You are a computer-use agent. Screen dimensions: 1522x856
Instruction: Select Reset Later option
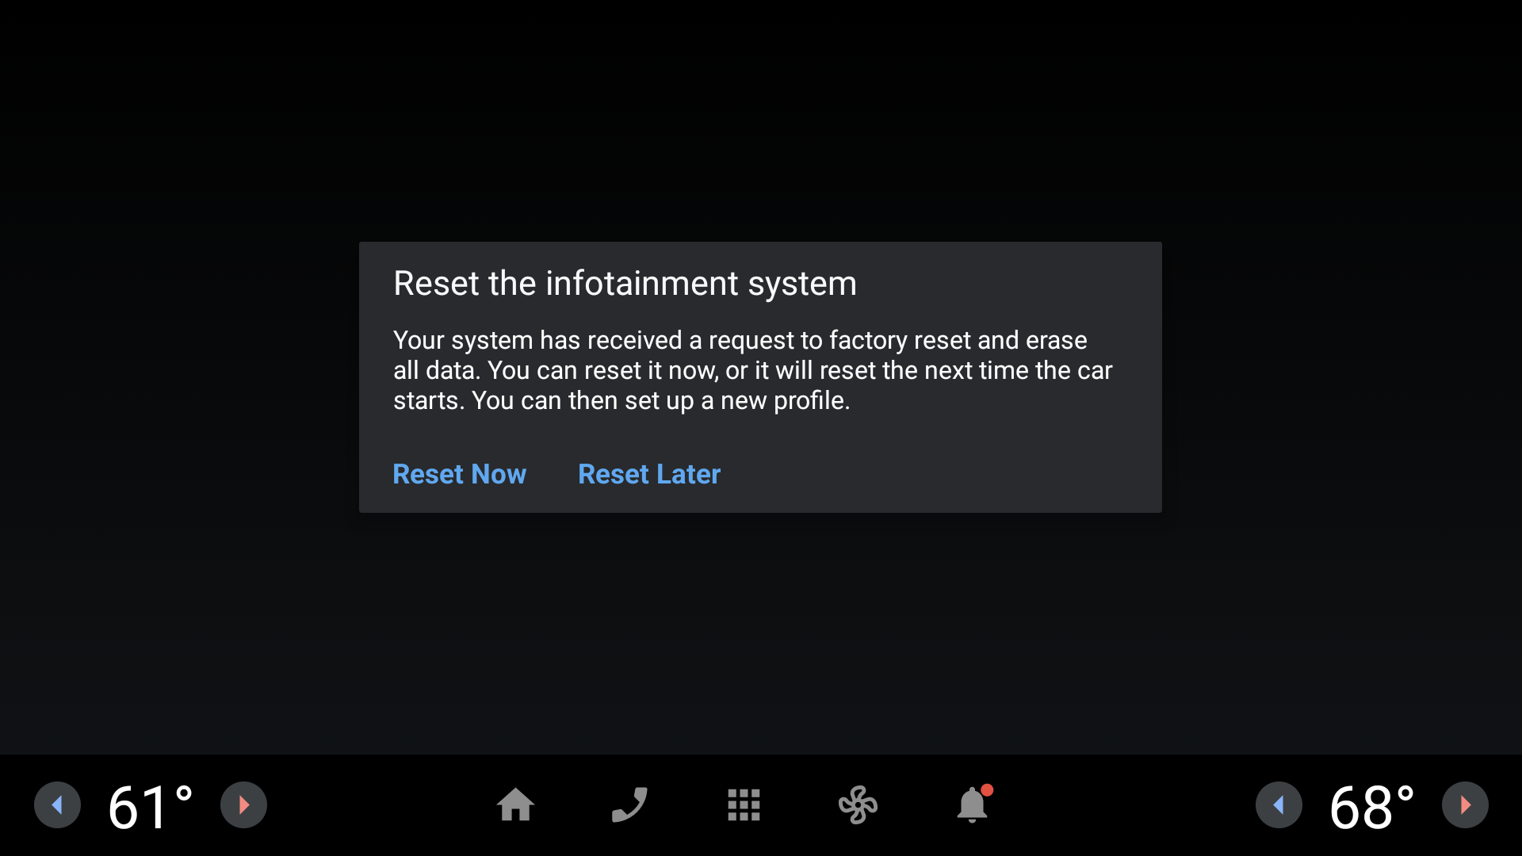pyautogui.click(x=649, y=473)
